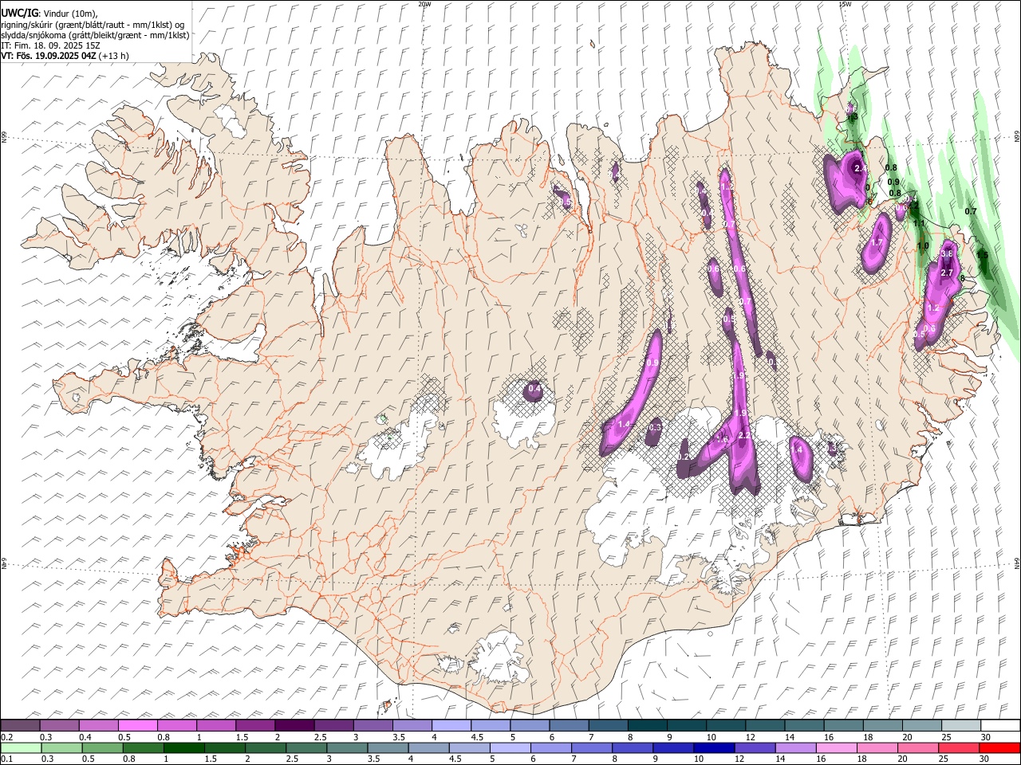Click the 'rigning/skúrir' legend description line
Viewport: 1021px width, 765px height.
click(x=93, y=25)
